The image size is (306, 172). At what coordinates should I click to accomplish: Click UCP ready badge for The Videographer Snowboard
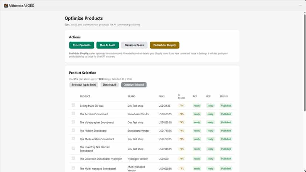[210, 123]
